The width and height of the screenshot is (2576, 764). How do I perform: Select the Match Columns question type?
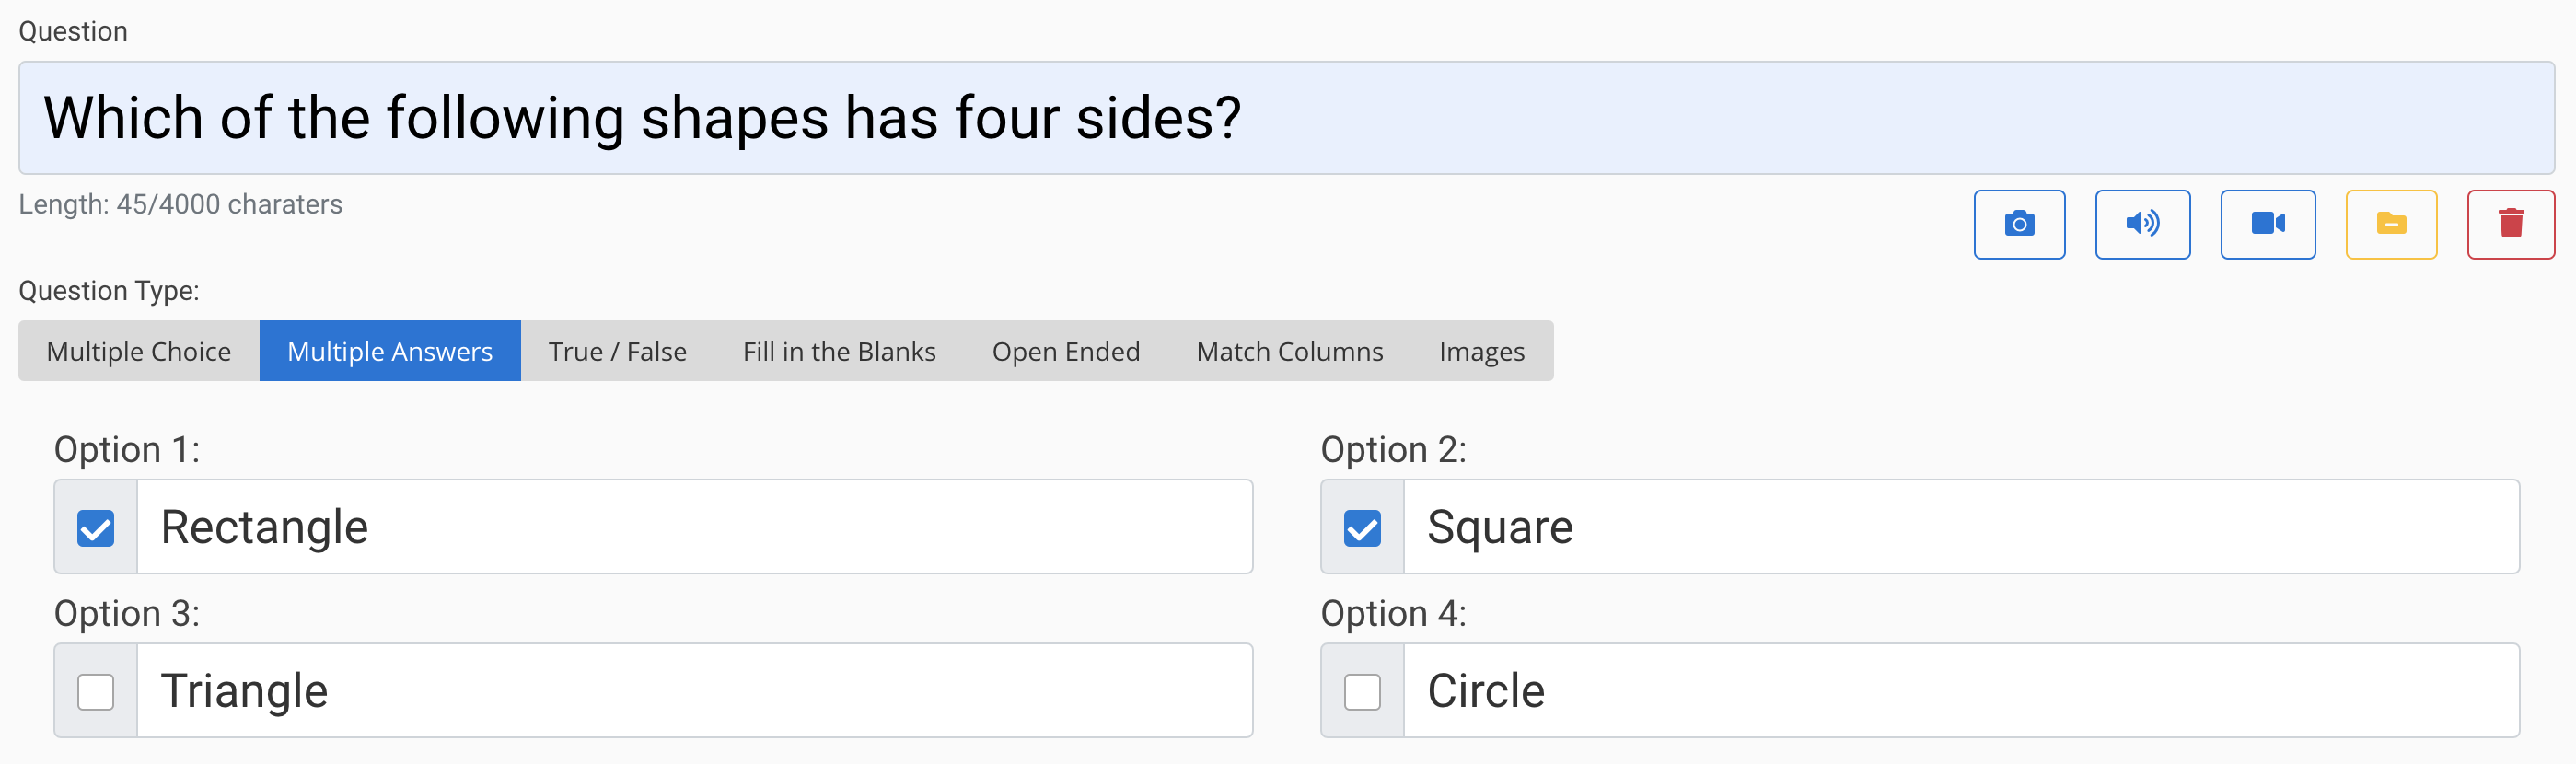tap(1289, 351)
